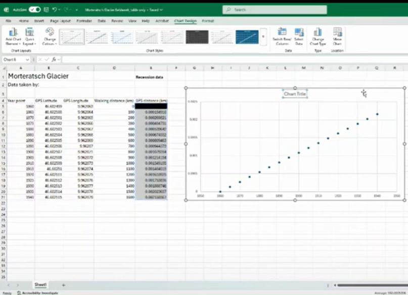Click the formula bar input area
The image size is (408, 295).
(x=234, y=60)
